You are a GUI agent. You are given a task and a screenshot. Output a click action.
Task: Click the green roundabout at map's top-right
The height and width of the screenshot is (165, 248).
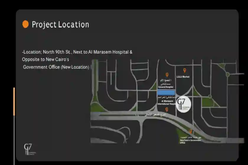[x=228, y=75]
